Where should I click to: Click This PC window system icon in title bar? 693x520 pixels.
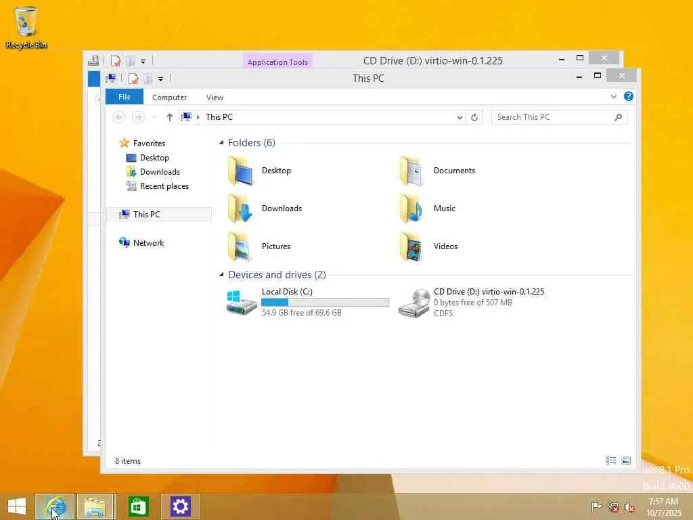[111, 79]
